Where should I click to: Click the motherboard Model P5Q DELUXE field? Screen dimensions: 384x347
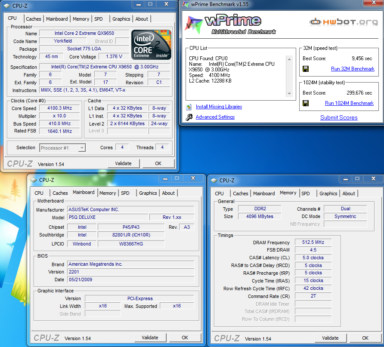tap(108, 218)
